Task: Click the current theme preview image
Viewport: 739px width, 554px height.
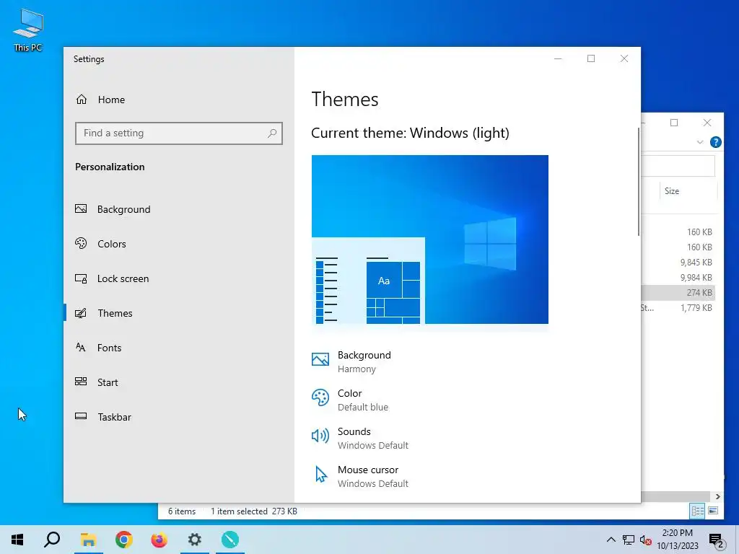Action: pyautogui.click(x=430, y=239)
